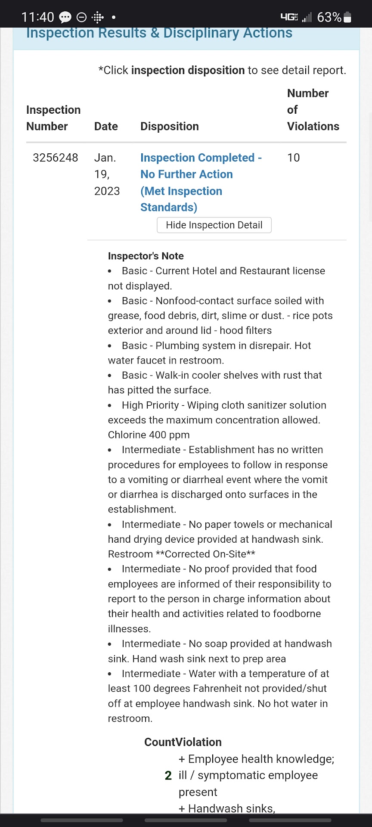
Task: Select inspection number 3256248
Action: 56,158
